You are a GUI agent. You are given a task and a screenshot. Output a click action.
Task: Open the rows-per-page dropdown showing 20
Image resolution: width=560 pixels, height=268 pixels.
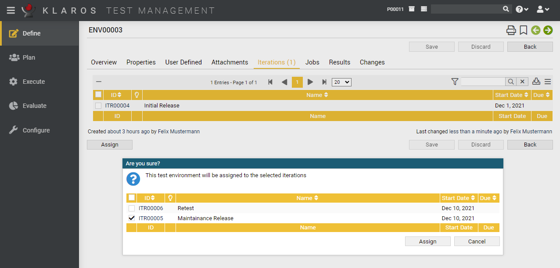342,82
